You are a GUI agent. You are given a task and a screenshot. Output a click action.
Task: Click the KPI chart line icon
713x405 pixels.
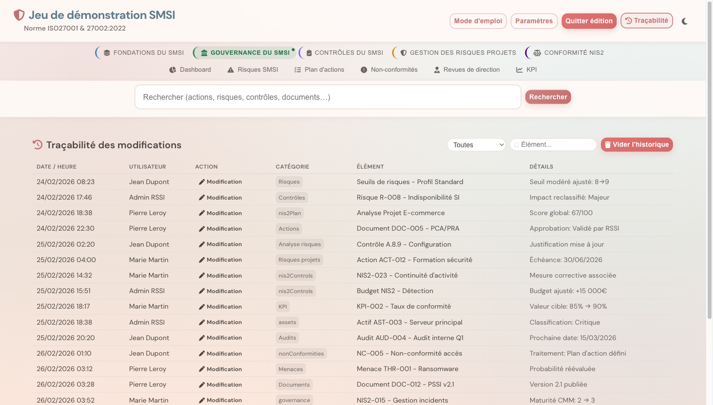[x=519, y=70]
